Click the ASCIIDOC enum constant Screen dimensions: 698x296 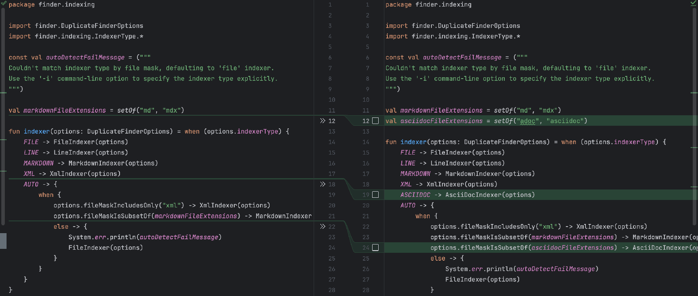point(415,195)
